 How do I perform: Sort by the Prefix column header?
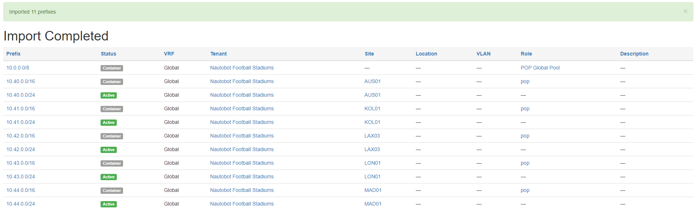coord(13,54)
